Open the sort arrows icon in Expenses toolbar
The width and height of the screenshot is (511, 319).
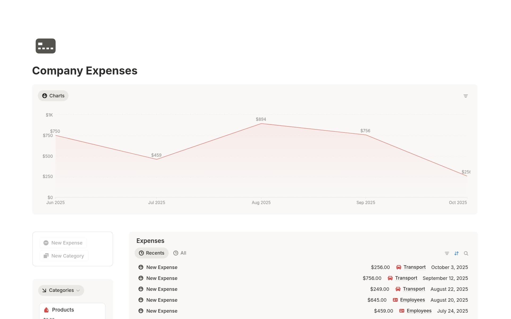pyautogui.click(x=456, y=253)
